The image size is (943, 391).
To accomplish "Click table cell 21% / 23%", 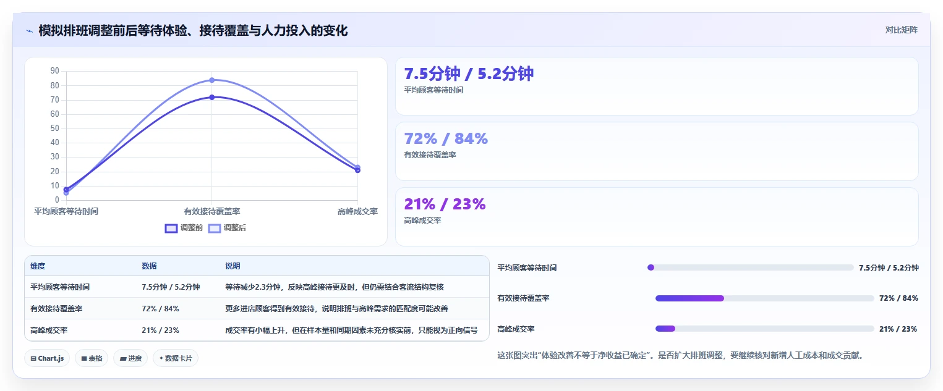I will tap(160, 330).
